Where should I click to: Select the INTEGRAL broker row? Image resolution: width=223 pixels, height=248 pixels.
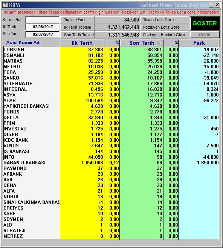click(x=111, y=89)
